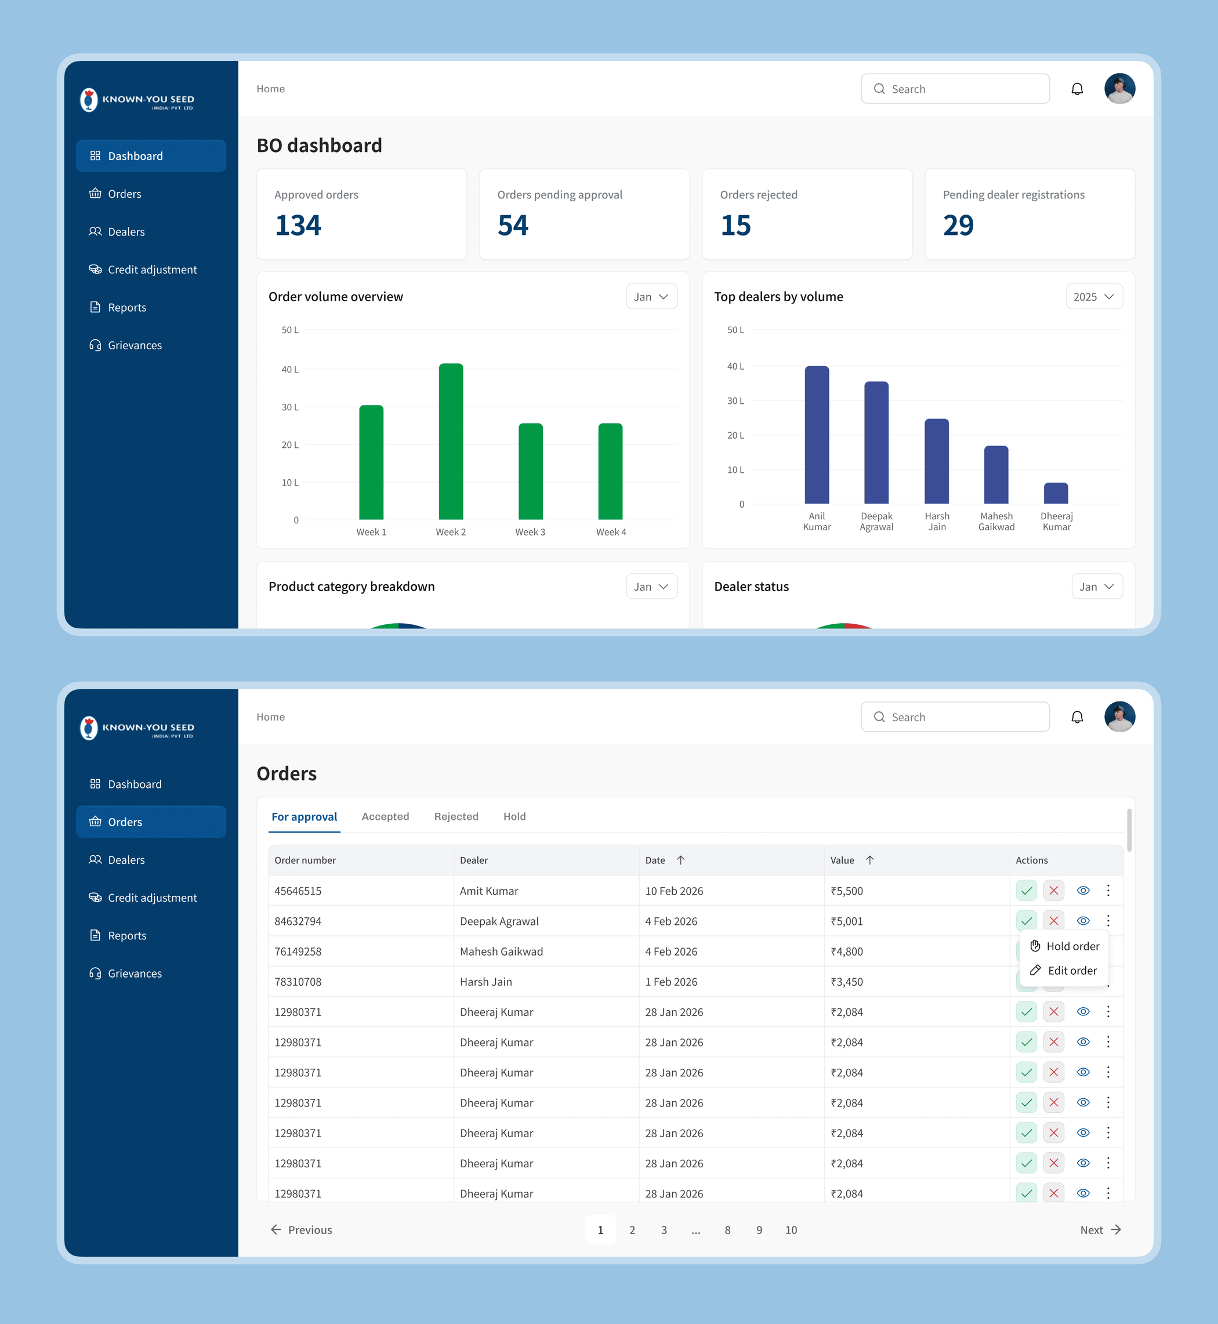Open Credit adjustment in dashboard sidebar
1218x1324 pixels.
(151, 269)
